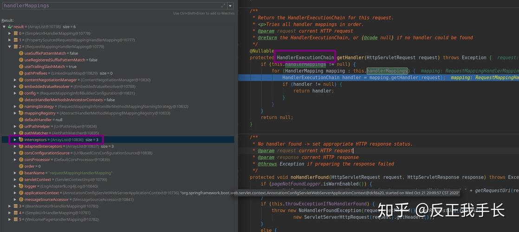Click list icon of element 0 SimpleUrlHandlerMapping
Image resolution: width=519 pixels, height=232 pixels.
point(15,33)
